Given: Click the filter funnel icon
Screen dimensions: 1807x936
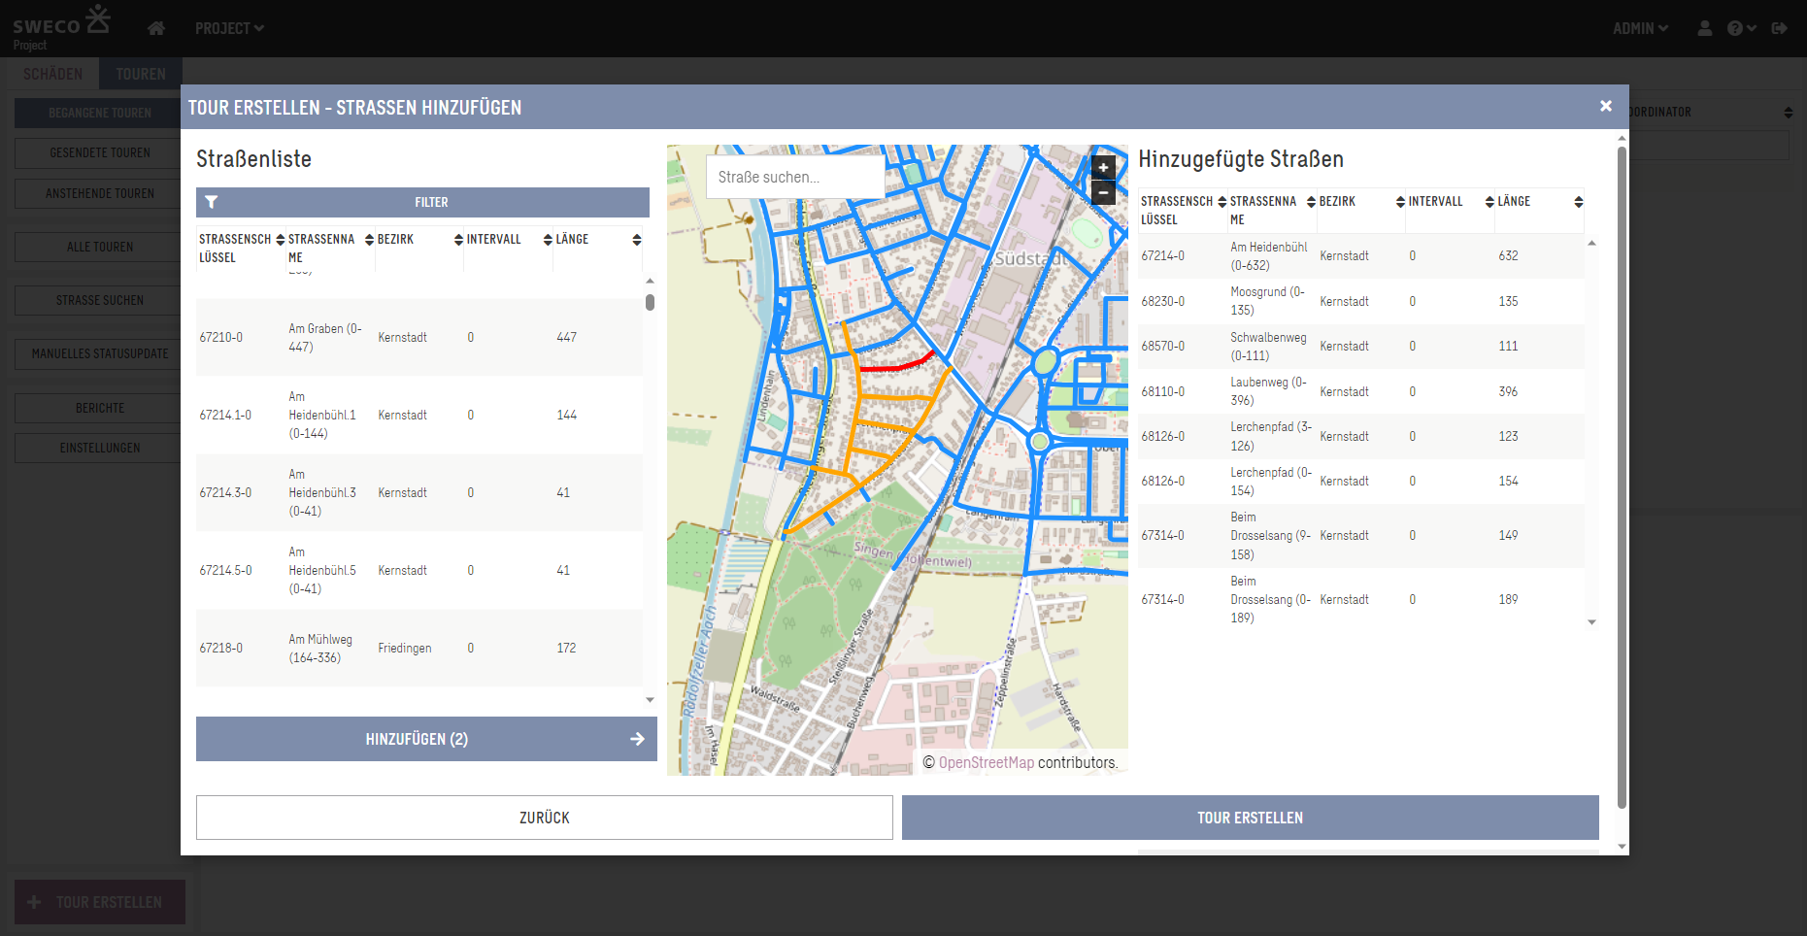Looking at the screenshot, I should click(x=212, y=202).
